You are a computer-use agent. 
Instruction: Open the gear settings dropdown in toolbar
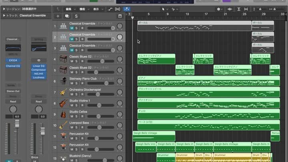tap(220, 9)
